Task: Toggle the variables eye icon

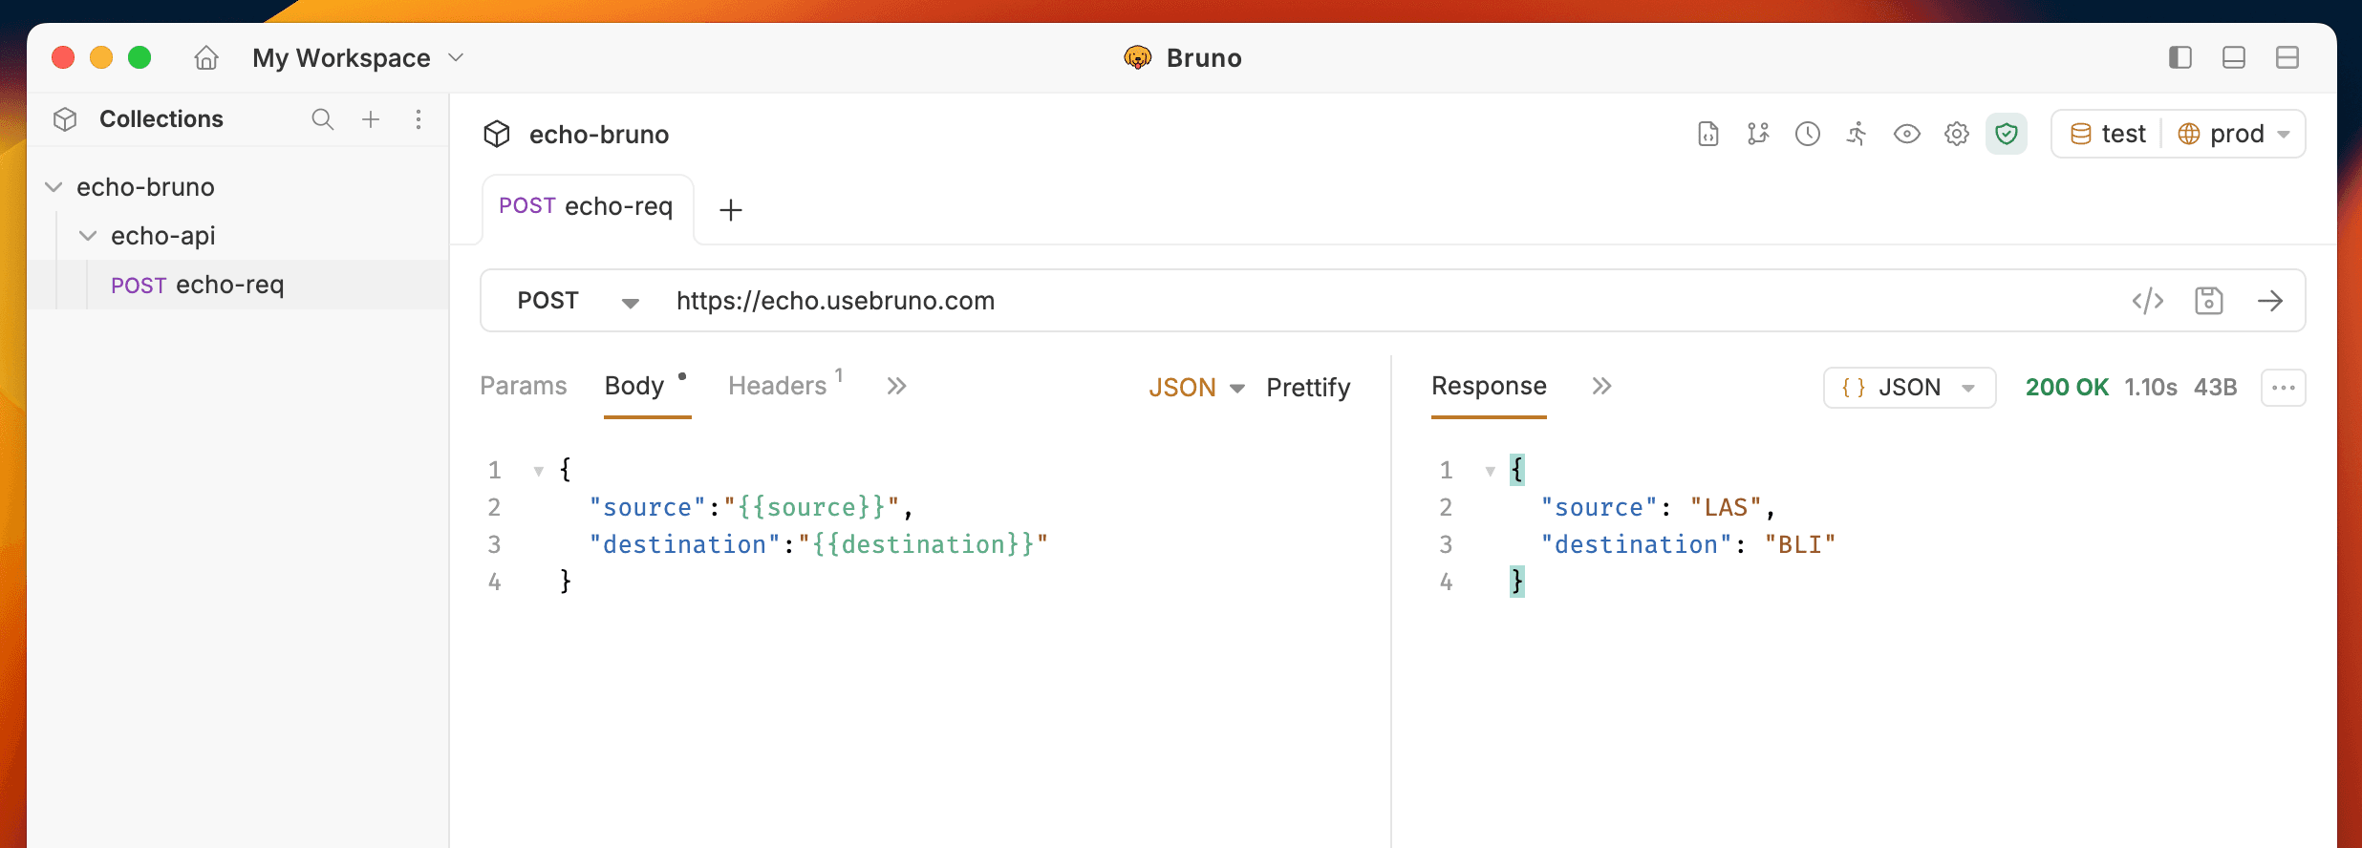Action: 1907,134
